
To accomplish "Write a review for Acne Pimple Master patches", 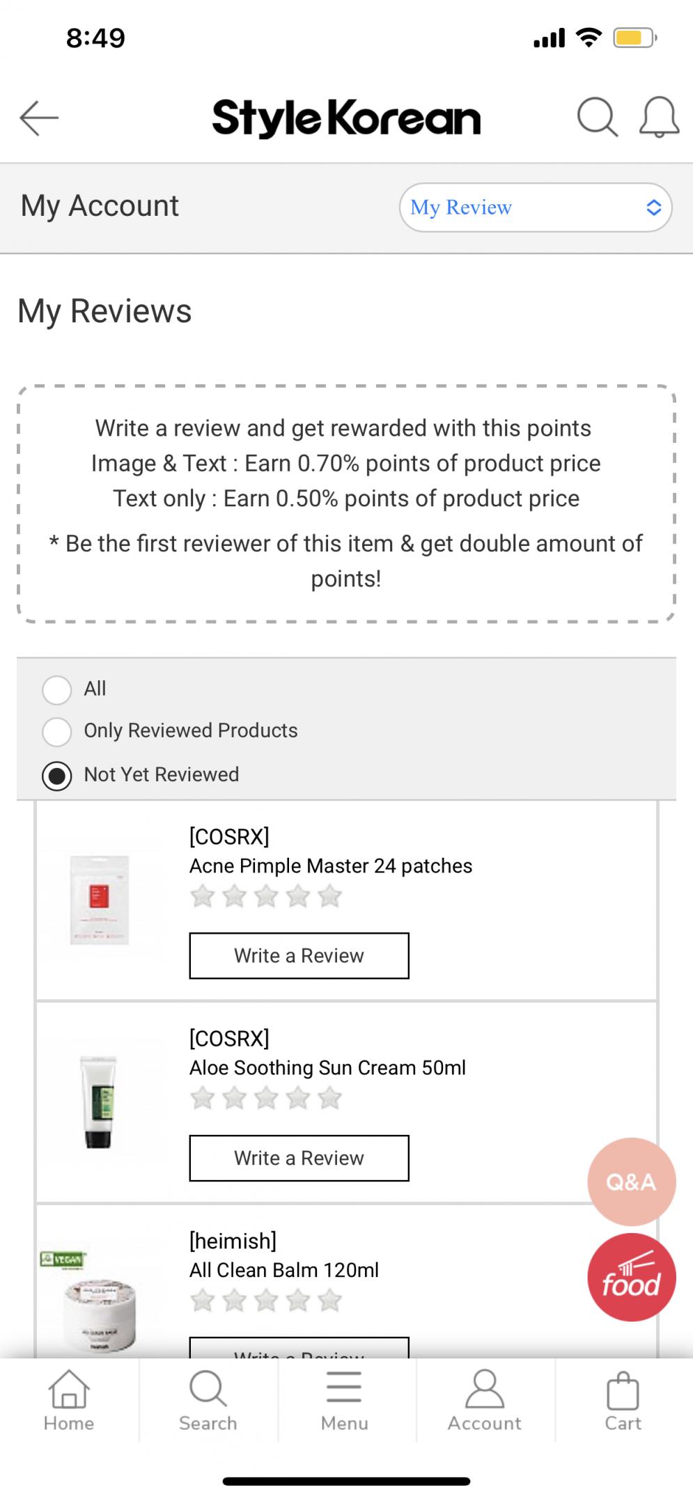I will (x=299, y=955).
